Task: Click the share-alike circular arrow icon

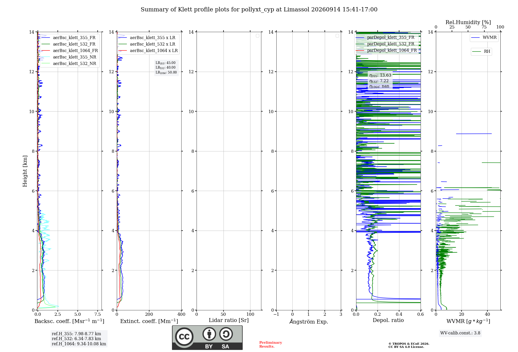Action: (x=226, y=334)
